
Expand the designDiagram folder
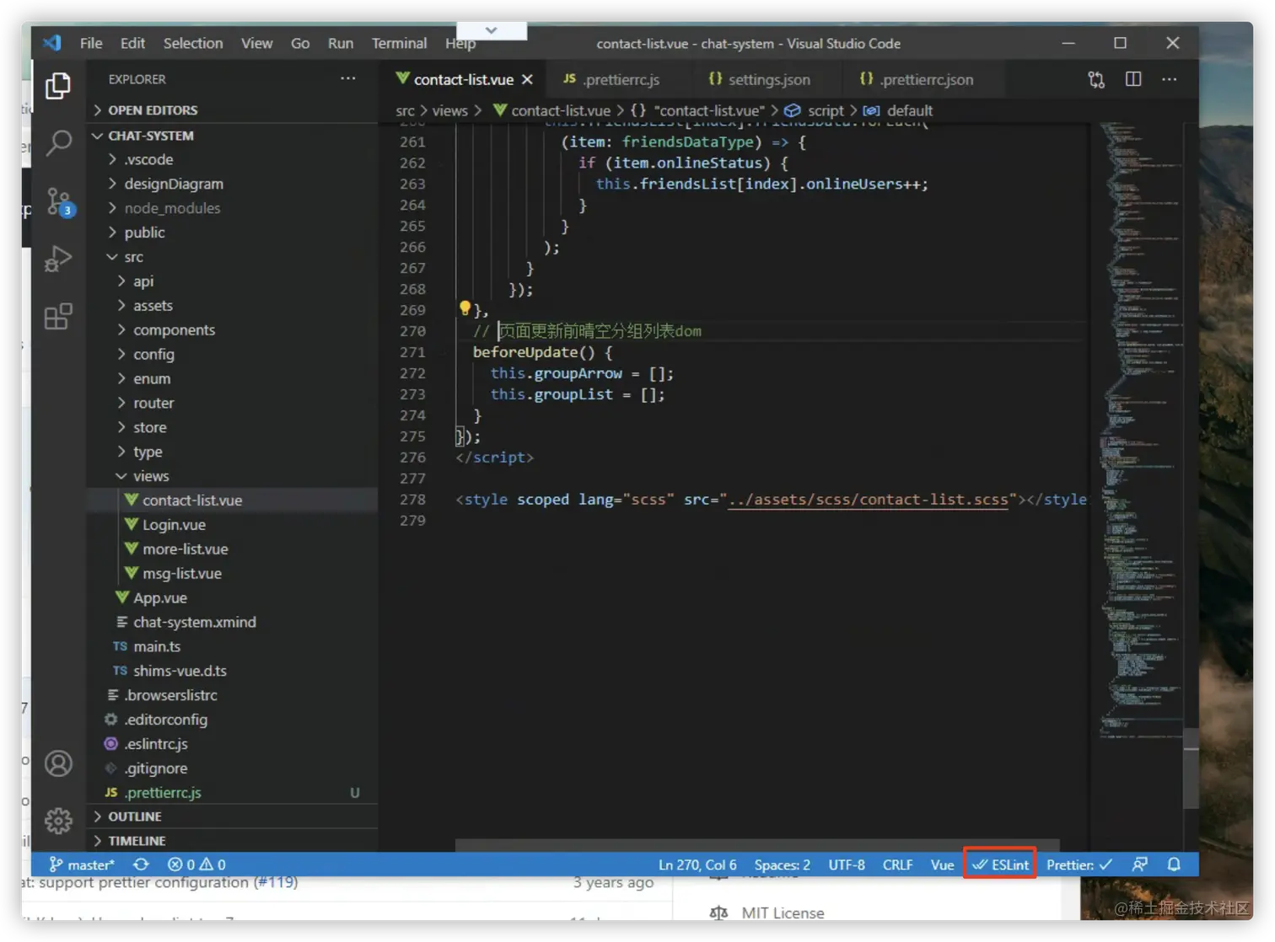(x=232, y=184)
